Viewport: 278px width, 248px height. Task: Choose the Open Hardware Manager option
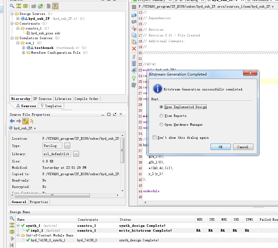click(x=161, y=124)
